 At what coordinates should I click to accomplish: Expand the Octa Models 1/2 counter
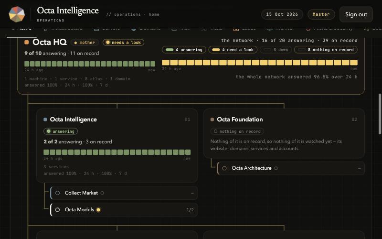click(190, 210)
